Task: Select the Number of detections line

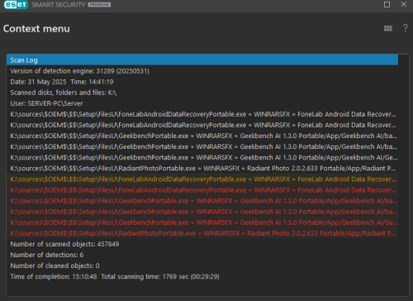Action: tap(202, 255)
